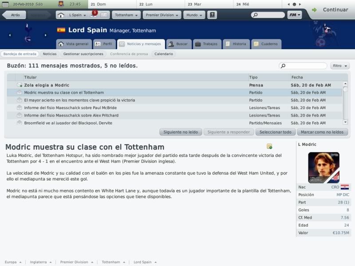Click the magnifier in the top search box
Screen dimensions: 355x266
pos(255,15)
